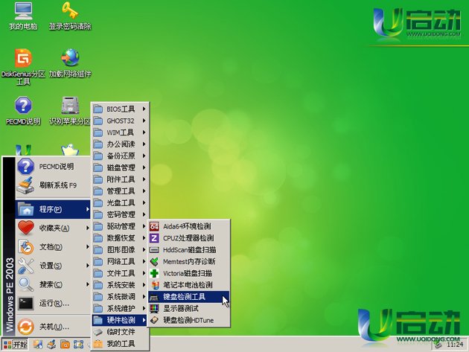The width and height of the screenshot is (469, 352).
Task: Expand the 系统安装 folder
Action: click(120, 285)
